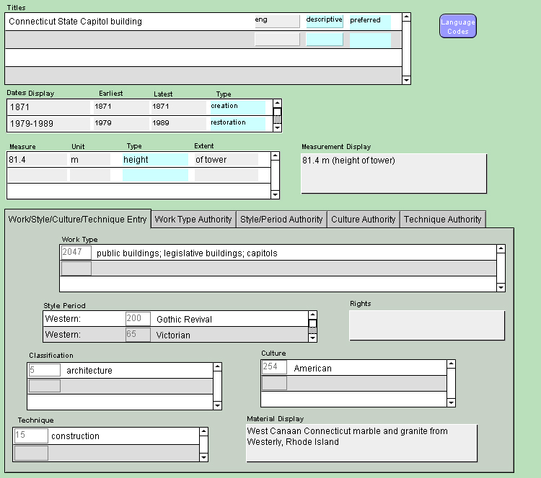Click the Language Codes button

click(458, 26)
